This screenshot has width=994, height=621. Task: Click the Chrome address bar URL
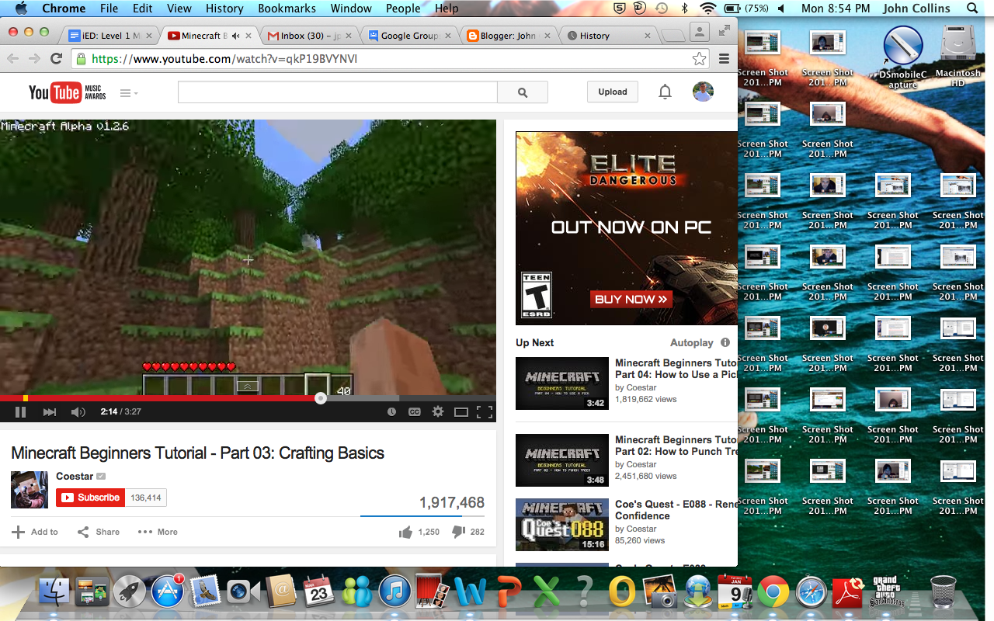224,59
